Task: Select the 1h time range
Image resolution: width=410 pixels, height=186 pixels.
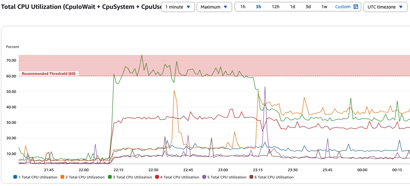Action: pyautogui.click(x=243, y=7)
